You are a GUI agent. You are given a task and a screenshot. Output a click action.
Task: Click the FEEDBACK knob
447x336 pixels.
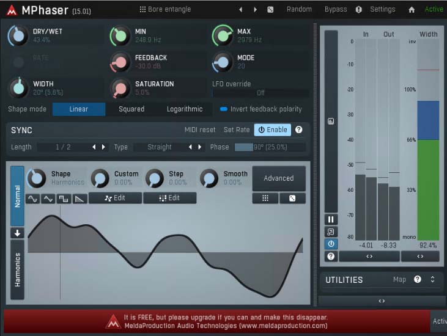[x=120, y=62]
